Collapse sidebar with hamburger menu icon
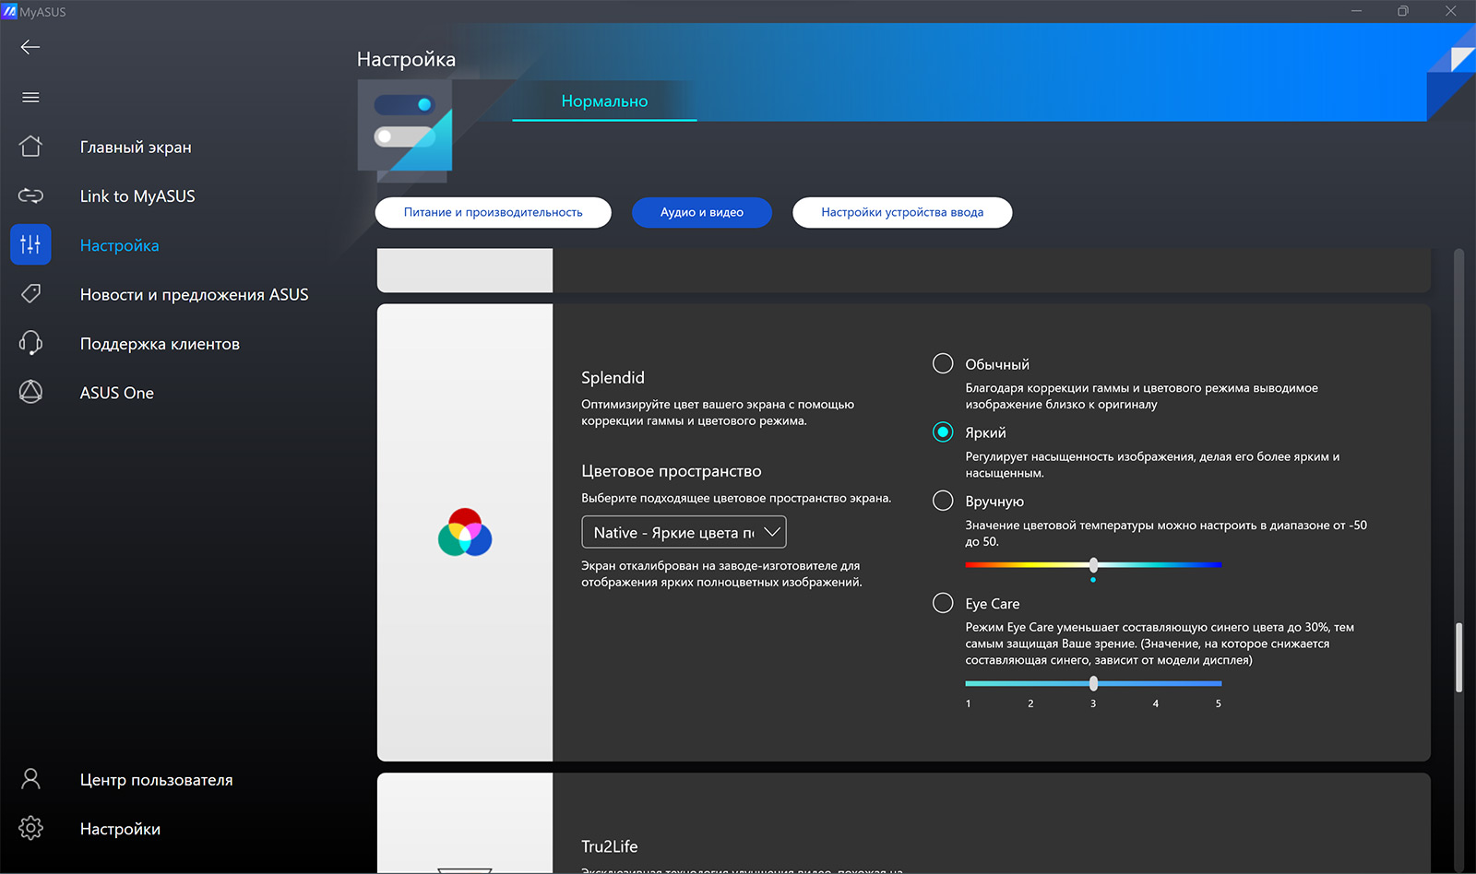Viewport: 1476px width, 874px height. click(30, 97)
